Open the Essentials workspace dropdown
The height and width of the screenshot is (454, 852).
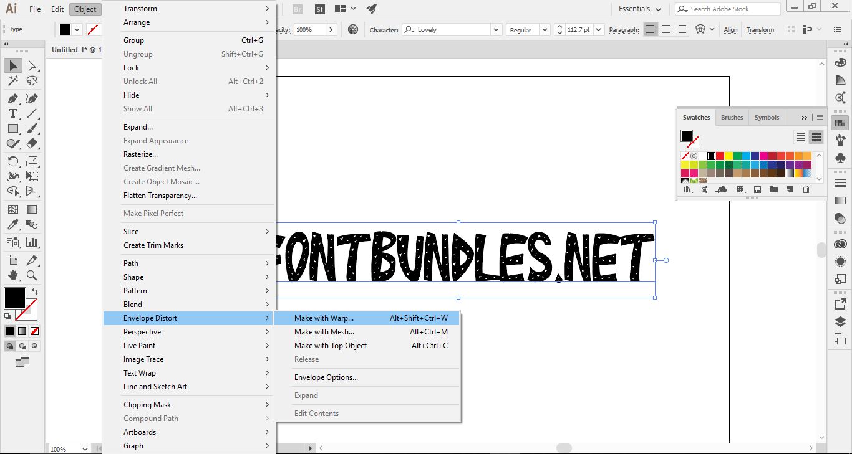point(639,9)
